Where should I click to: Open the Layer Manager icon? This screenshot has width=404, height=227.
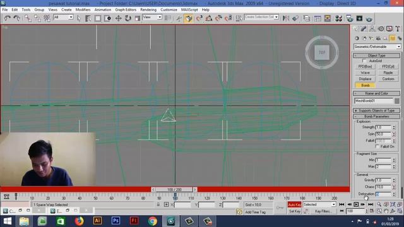307,18
